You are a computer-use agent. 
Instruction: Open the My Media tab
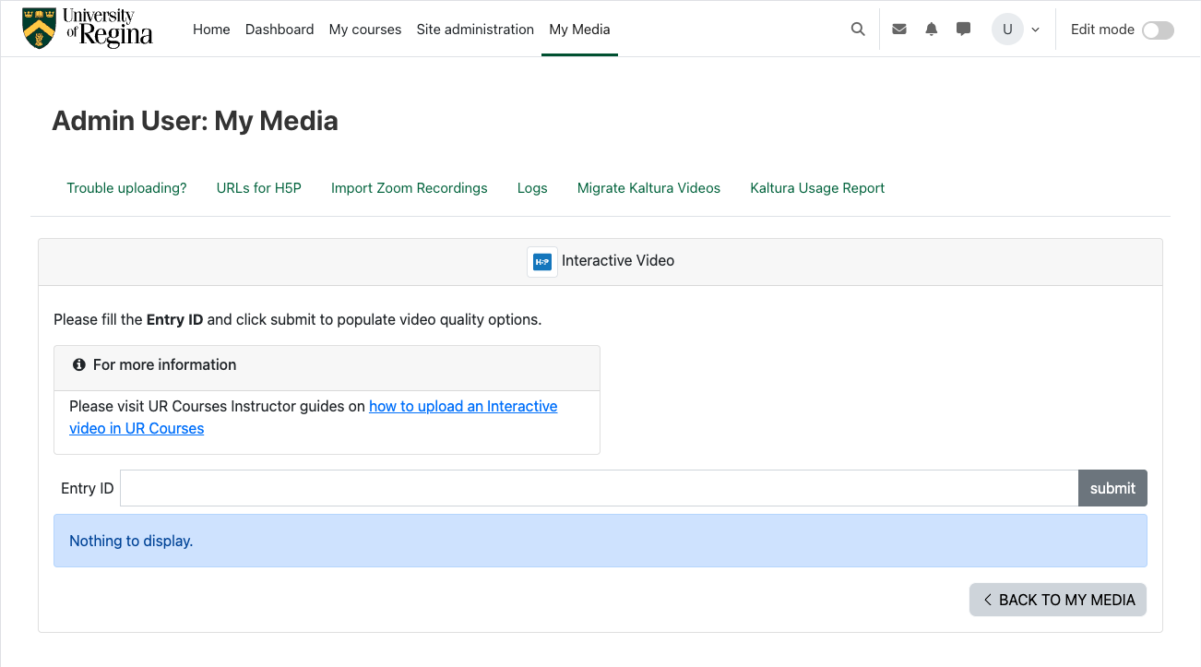pyautogui.click(x=579, y=30)
